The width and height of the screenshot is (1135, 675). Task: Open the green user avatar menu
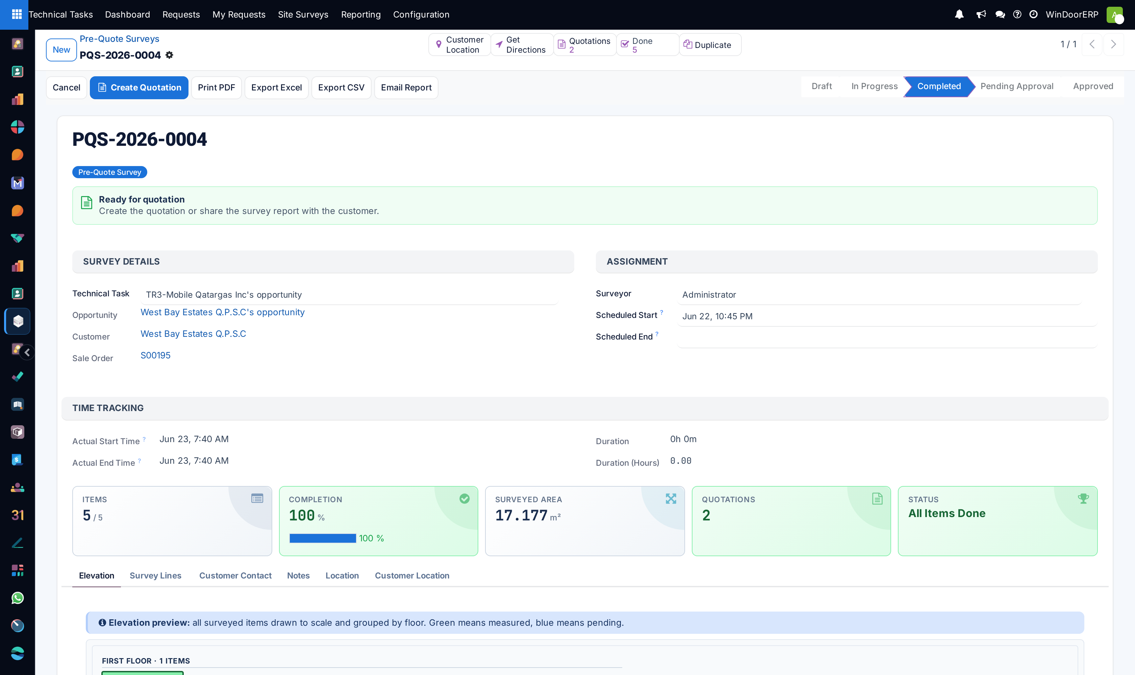pos(1114,15)
